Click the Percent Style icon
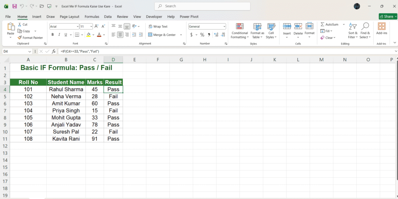This screenshot has height=199, width=398. [202, 34]
